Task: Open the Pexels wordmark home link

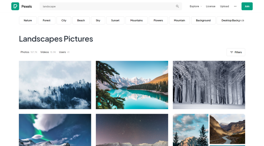Action: pyautogui.click(x=27, y=6)
